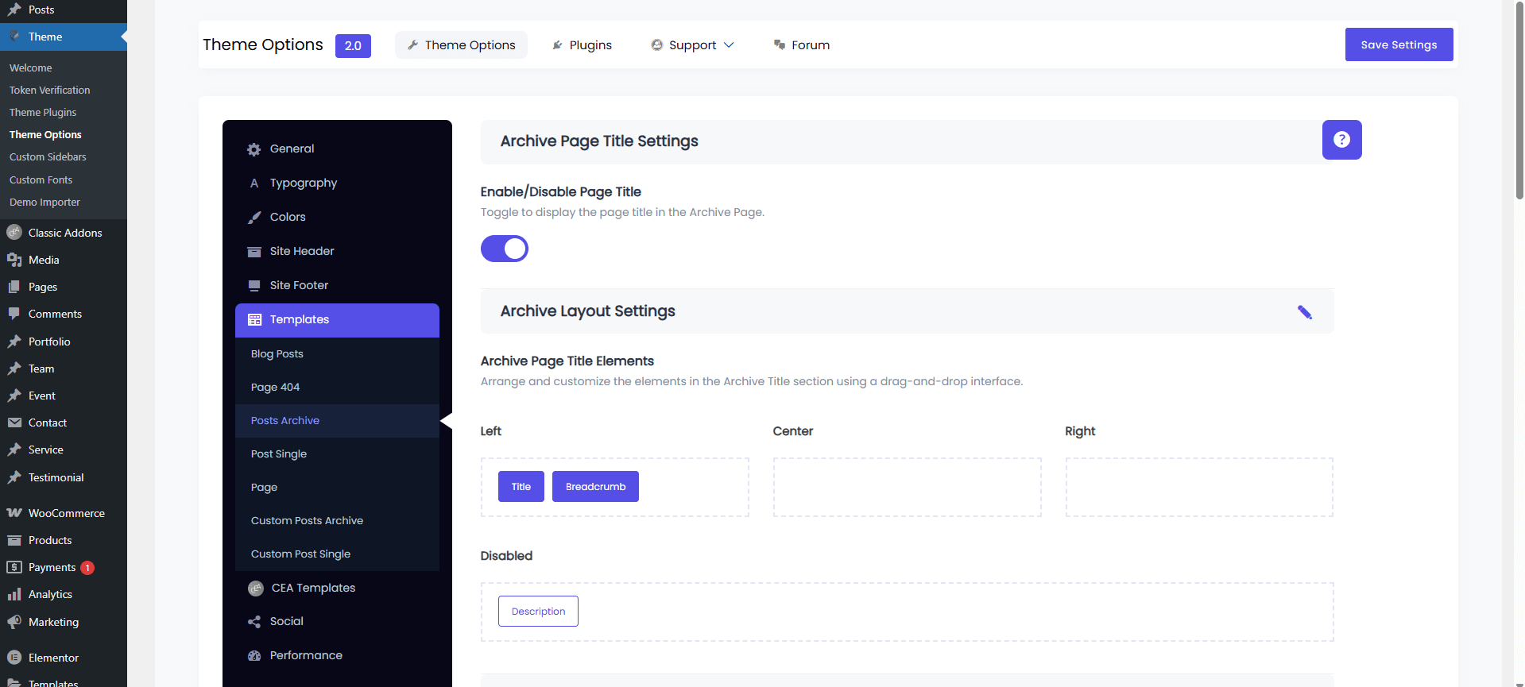Open the Performance gauge icon
Viewport: 1525px width, 687px height.
coord(254,656)
